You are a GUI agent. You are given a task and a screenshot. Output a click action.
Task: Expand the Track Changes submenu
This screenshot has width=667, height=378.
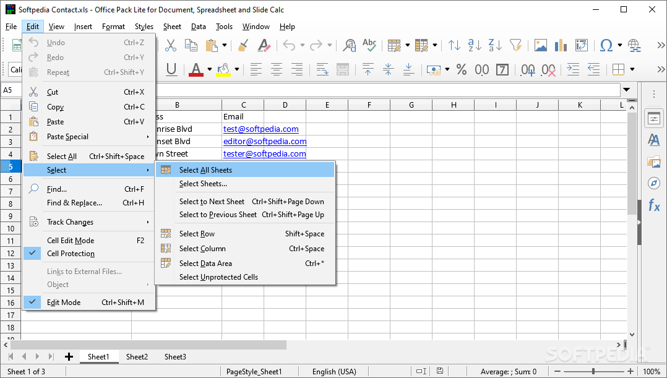point(89,222)
